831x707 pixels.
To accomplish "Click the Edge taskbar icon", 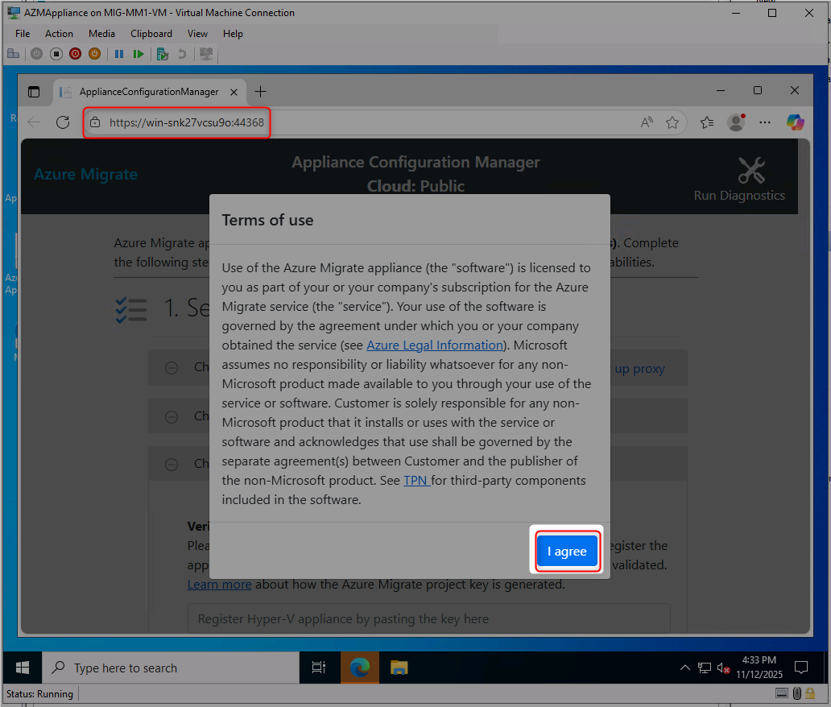I will [359, 668].
